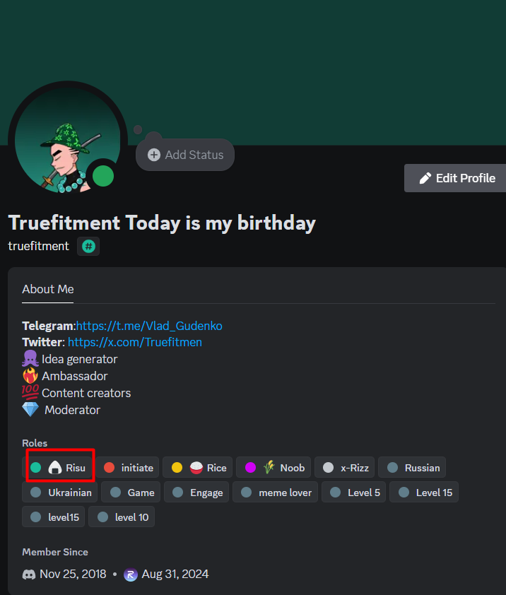This screenshot has width=506, height=595.
Task: Click the red color dot on initiate role
Action: (x=109, y=467)
